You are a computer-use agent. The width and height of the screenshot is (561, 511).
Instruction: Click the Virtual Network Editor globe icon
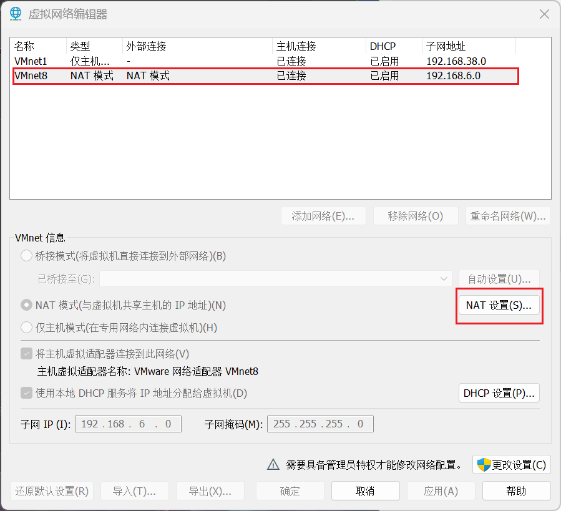point(16,14)
